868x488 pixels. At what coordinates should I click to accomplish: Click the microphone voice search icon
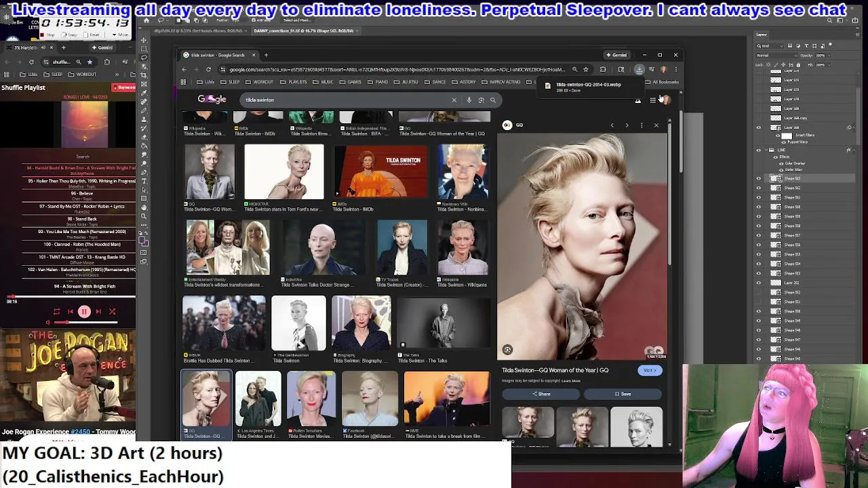pos(469,100)
